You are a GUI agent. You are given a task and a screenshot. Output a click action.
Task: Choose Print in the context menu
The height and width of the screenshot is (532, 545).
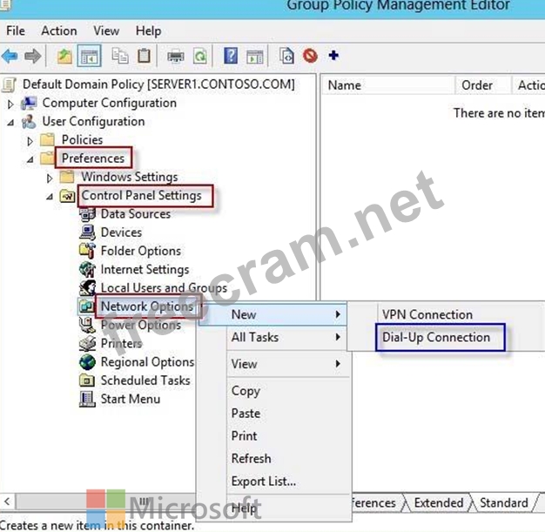(x=245, y=436)
